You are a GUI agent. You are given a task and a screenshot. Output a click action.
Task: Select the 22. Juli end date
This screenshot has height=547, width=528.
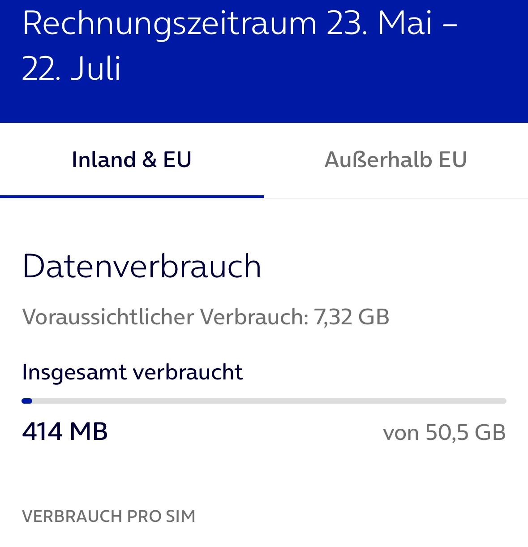(72, 69)
